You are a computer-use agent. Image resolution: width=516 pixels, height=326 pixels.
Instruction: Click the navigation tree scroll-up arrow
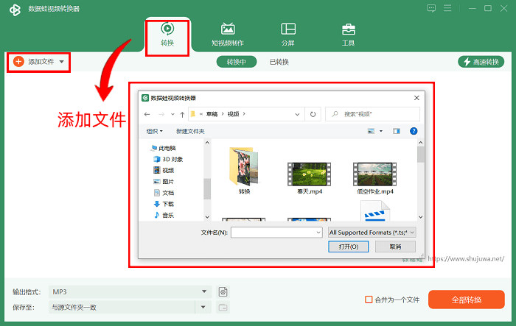tap(207, 143)
